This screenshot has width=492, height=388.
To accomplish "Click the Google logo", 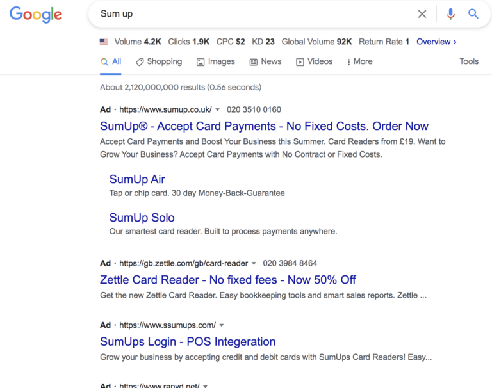I will point(36,15).
